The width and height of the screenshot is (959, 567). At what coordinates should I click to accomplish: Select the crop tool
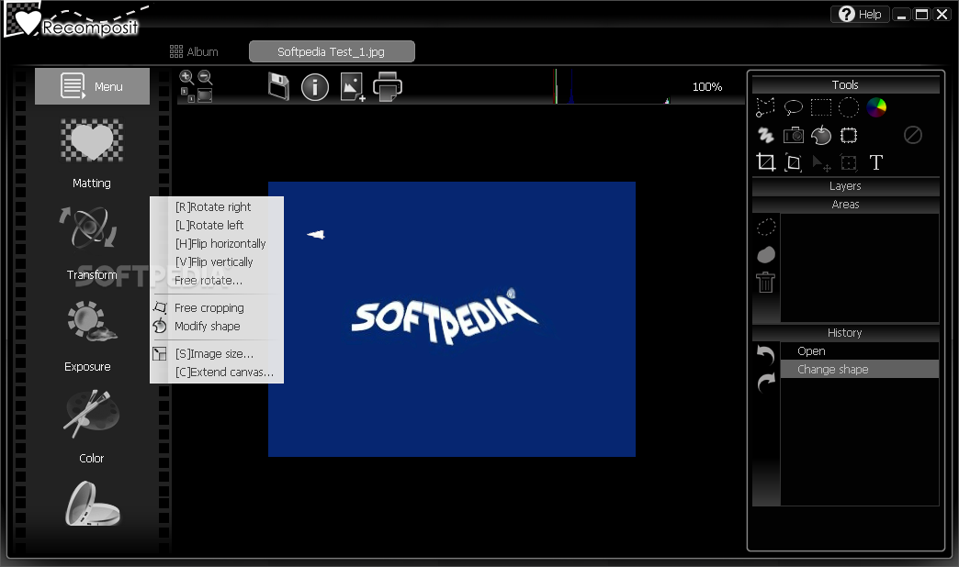tap(765, 162)
